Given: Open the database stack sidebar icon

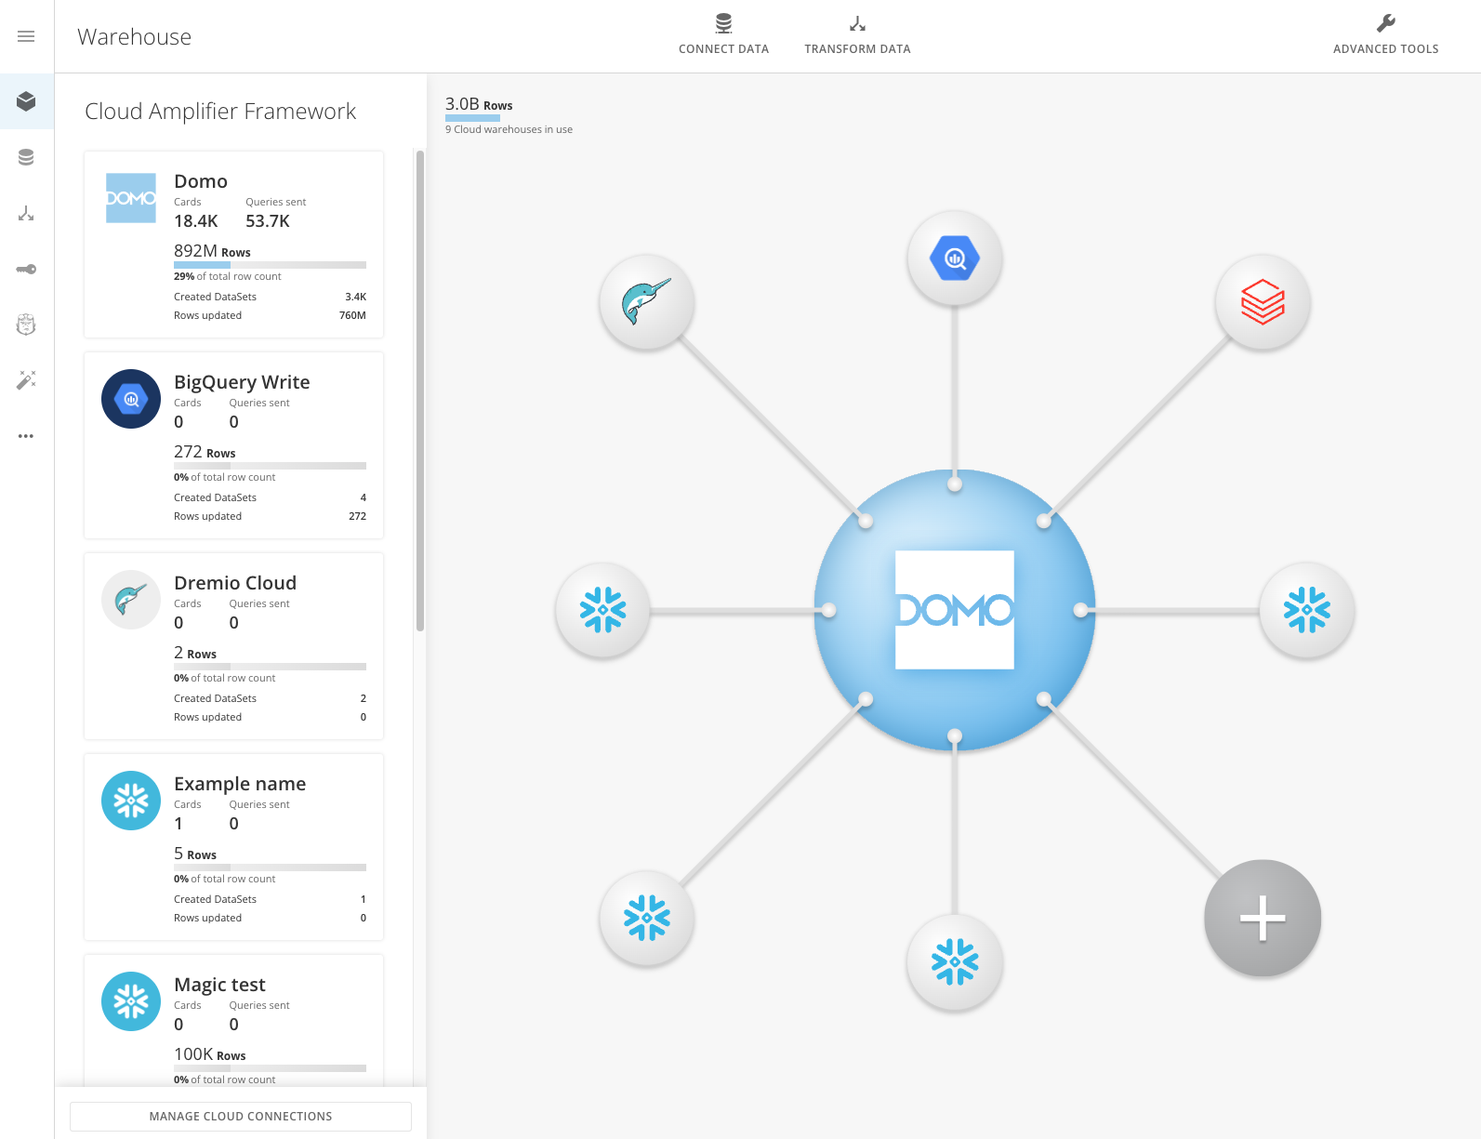Looking at the screenshot, I should (x=26, y=157).
